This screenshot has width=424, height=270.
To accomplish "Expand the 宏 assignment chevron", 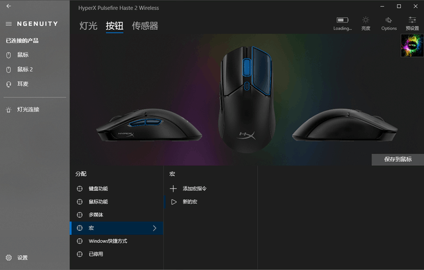I will point(154,228).
